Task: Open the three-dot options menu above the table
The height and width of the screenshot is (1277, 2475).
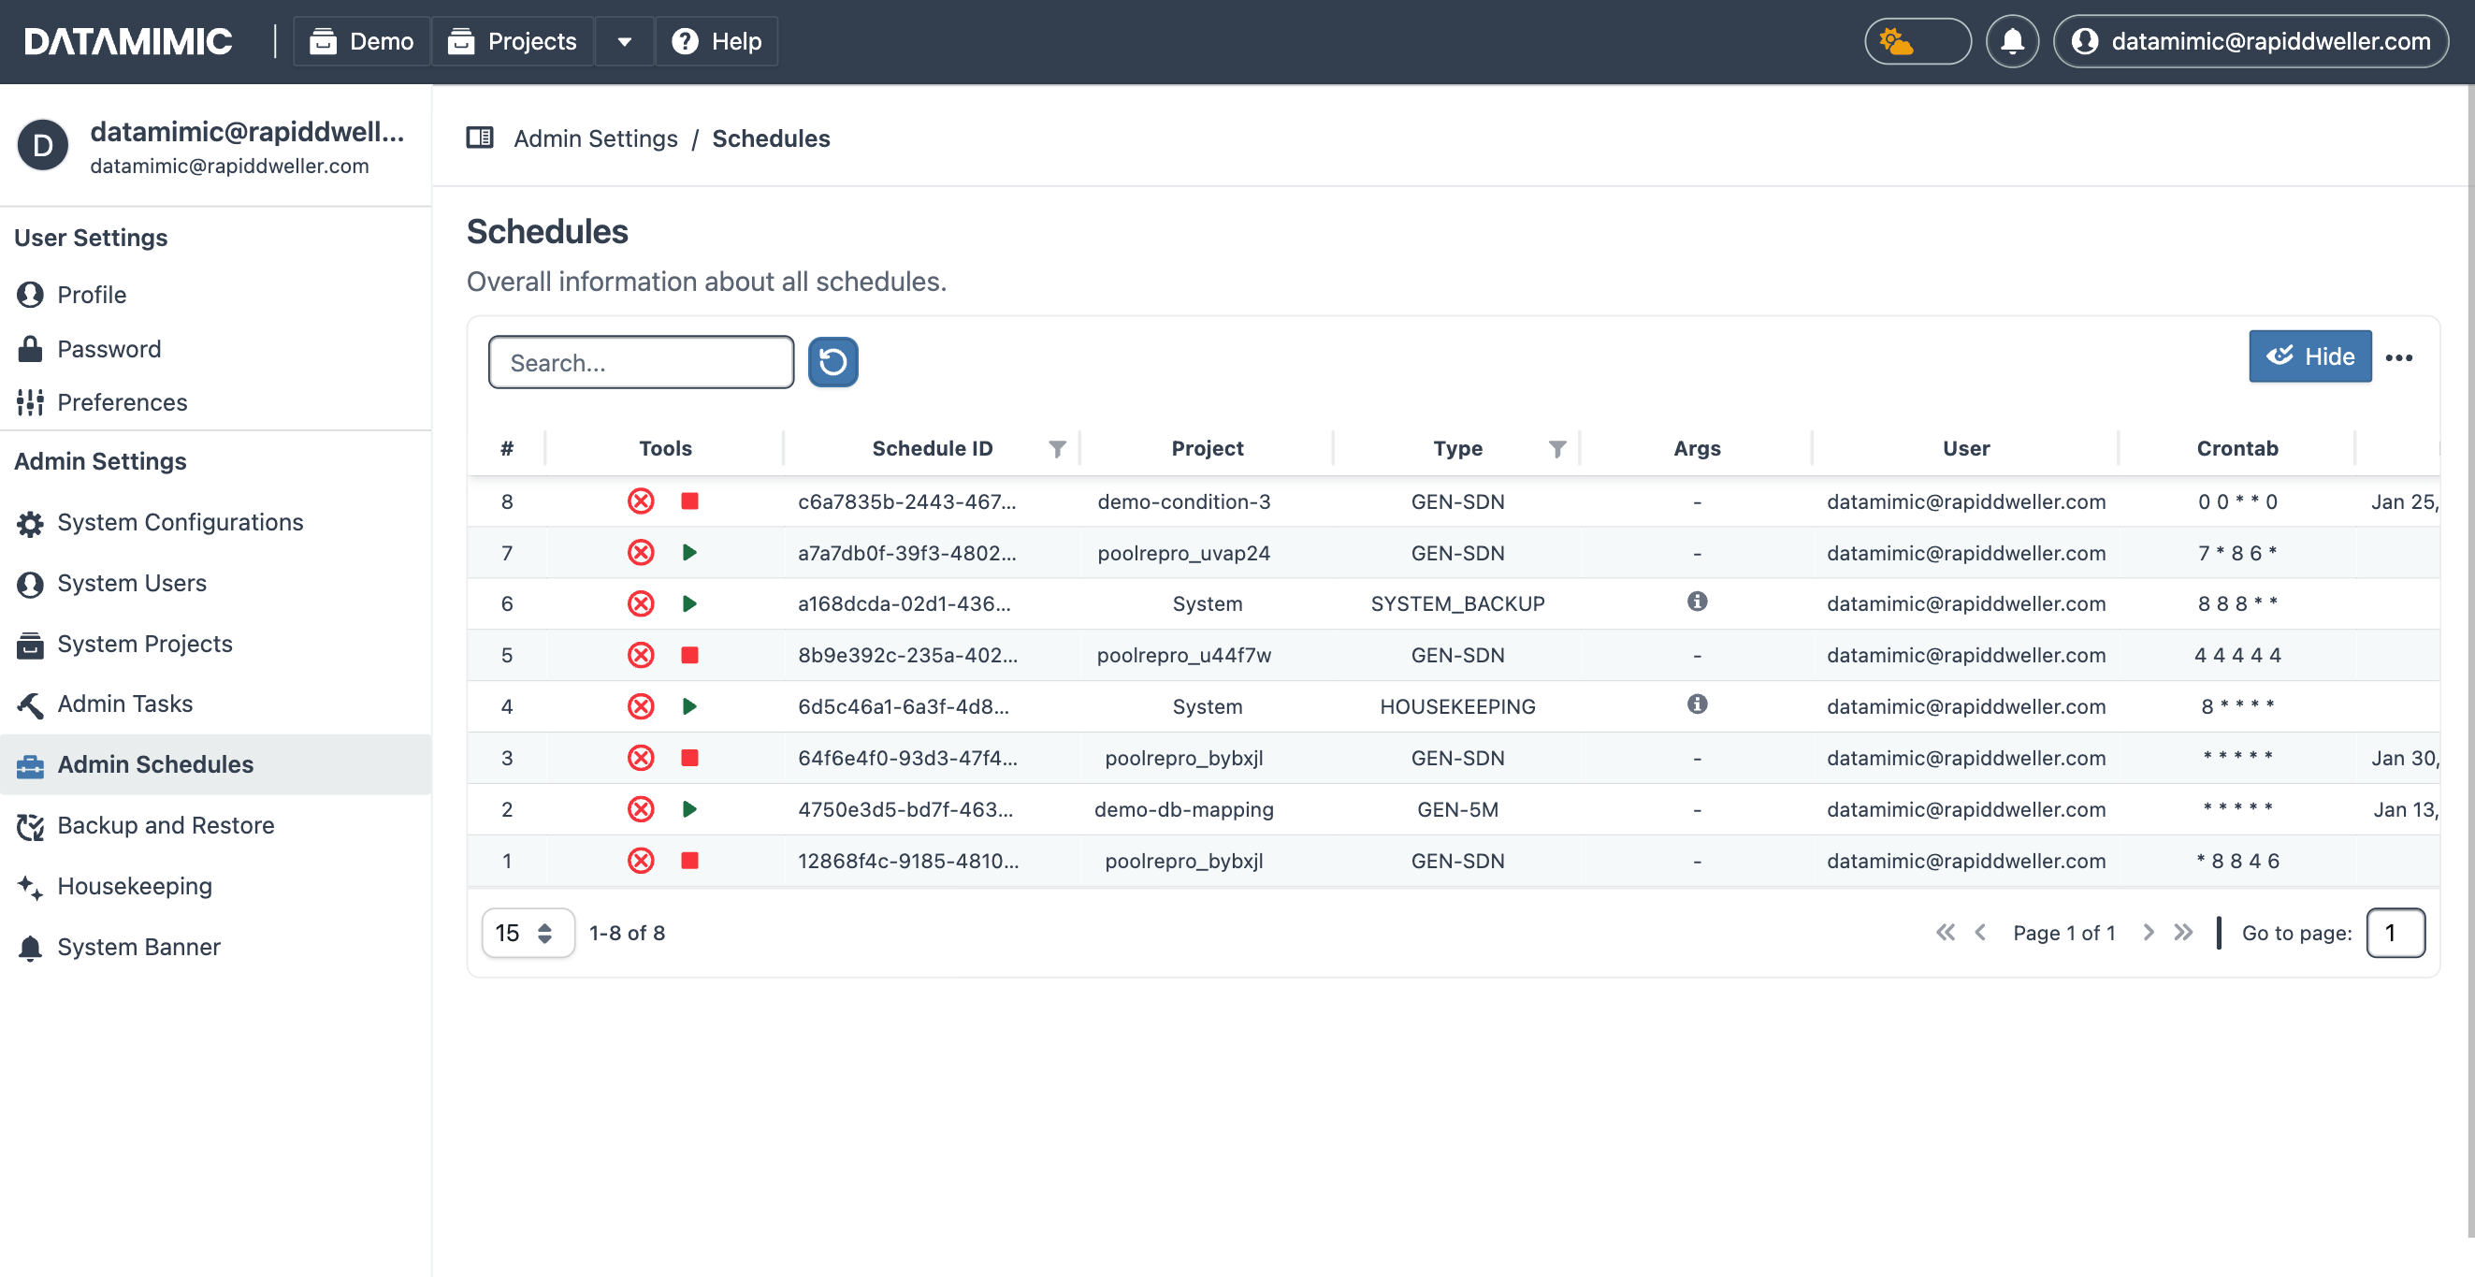Action: pos(2399,357)
